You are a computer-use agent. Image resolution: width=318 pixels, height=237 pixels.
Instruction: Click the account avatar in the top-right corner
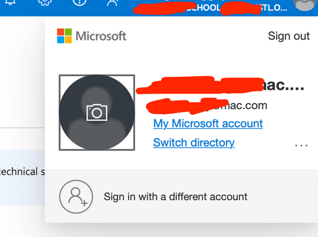pyautogui.click(x=304, y=5)
